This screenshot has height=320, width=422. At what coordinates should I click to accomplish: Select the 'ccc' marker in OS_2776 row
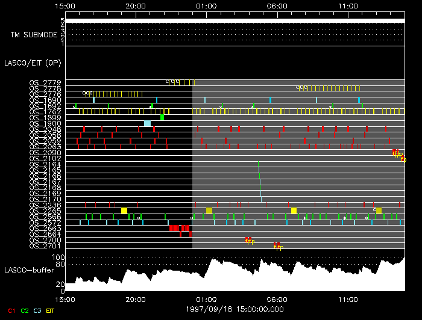tap(88, 93)
